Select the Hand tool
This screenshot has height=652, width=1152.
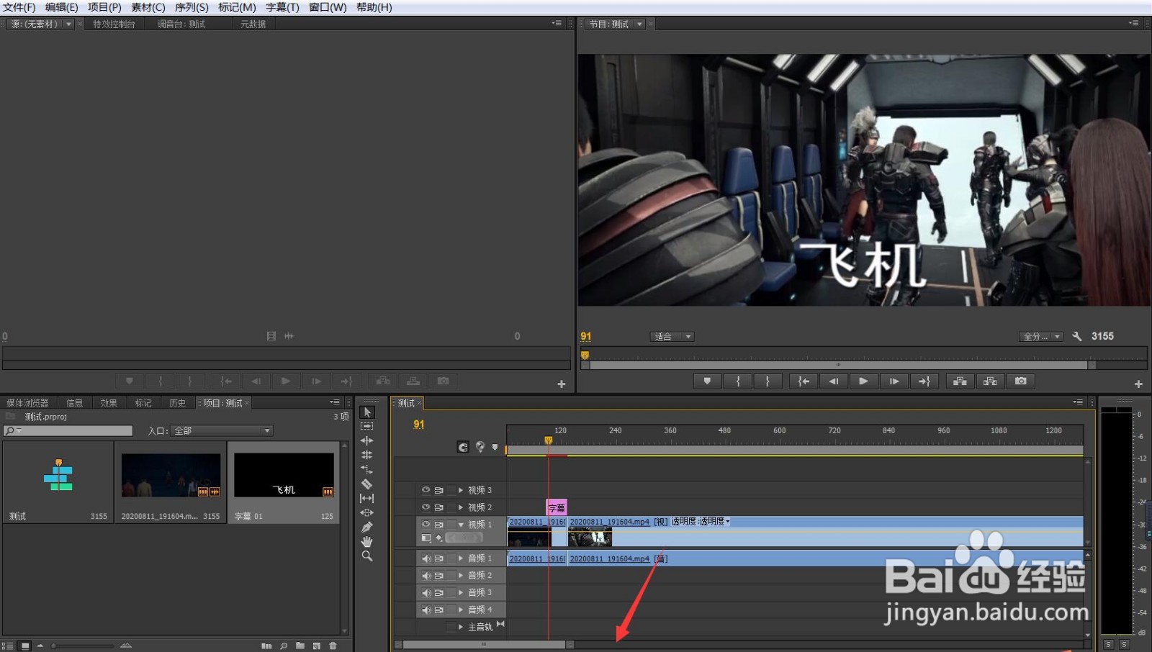[367, 541]
